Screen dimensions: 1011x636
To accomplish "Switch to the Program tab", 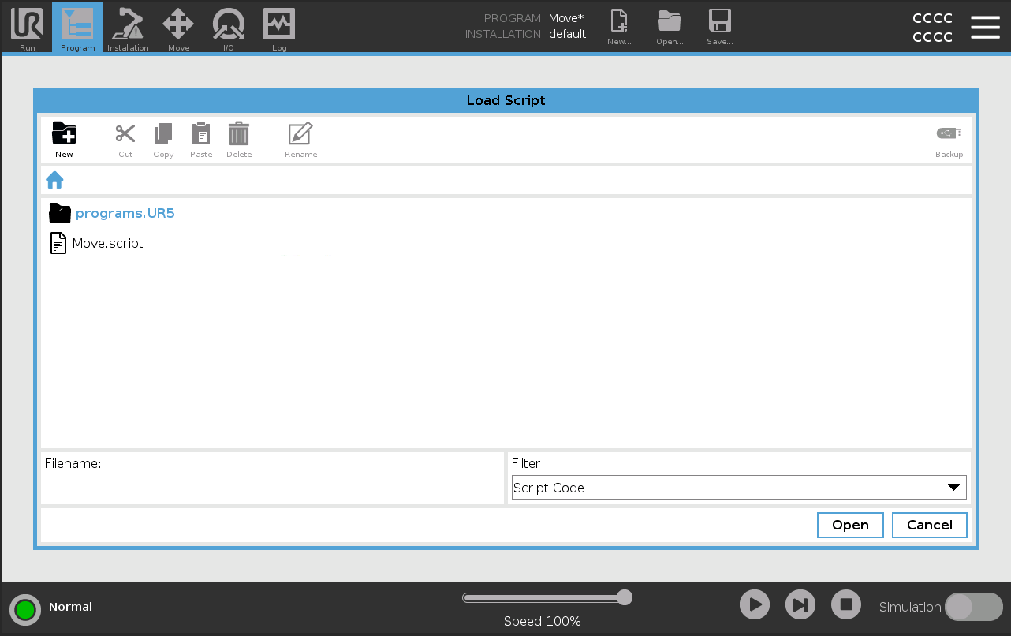I will [x=77, y=28].
